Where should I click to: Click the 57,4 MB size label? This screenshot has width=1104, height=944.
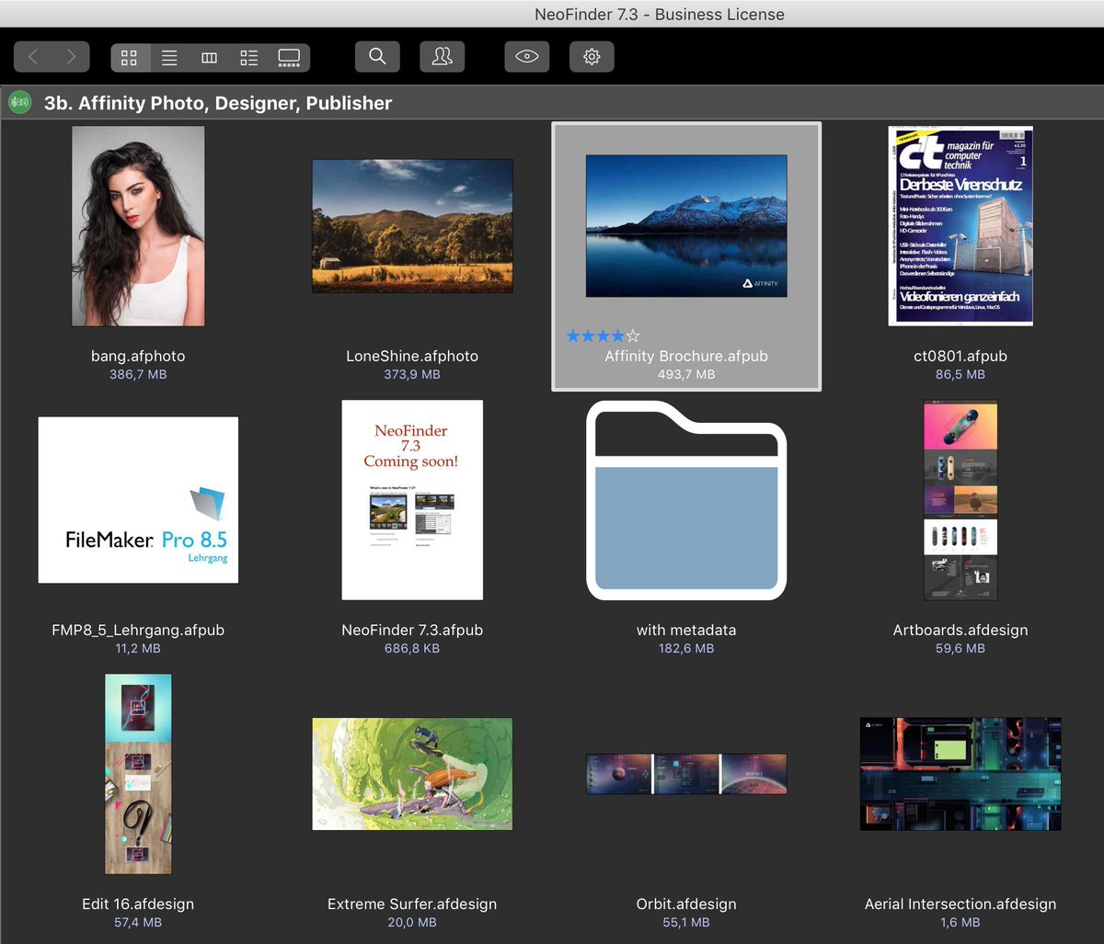point(138,922)
